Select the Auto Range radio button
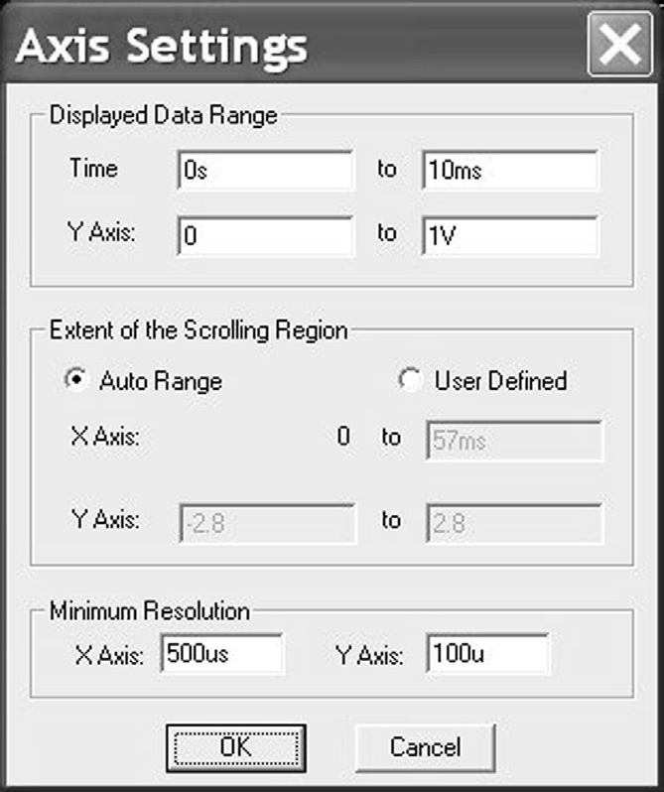This screenshot has width=664, height=792. pyautogui.click(x=74, y=381)
